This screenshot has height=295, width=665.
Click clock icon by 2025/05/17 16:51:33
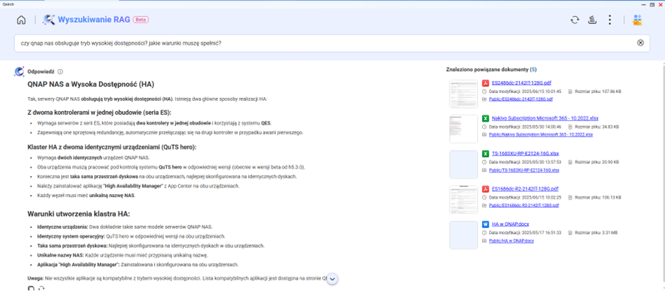click(485, 232)
